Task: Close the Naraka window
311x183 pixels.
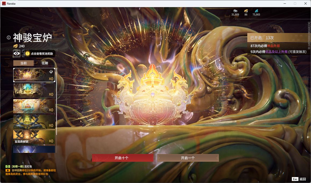Action: pos(305,3)
